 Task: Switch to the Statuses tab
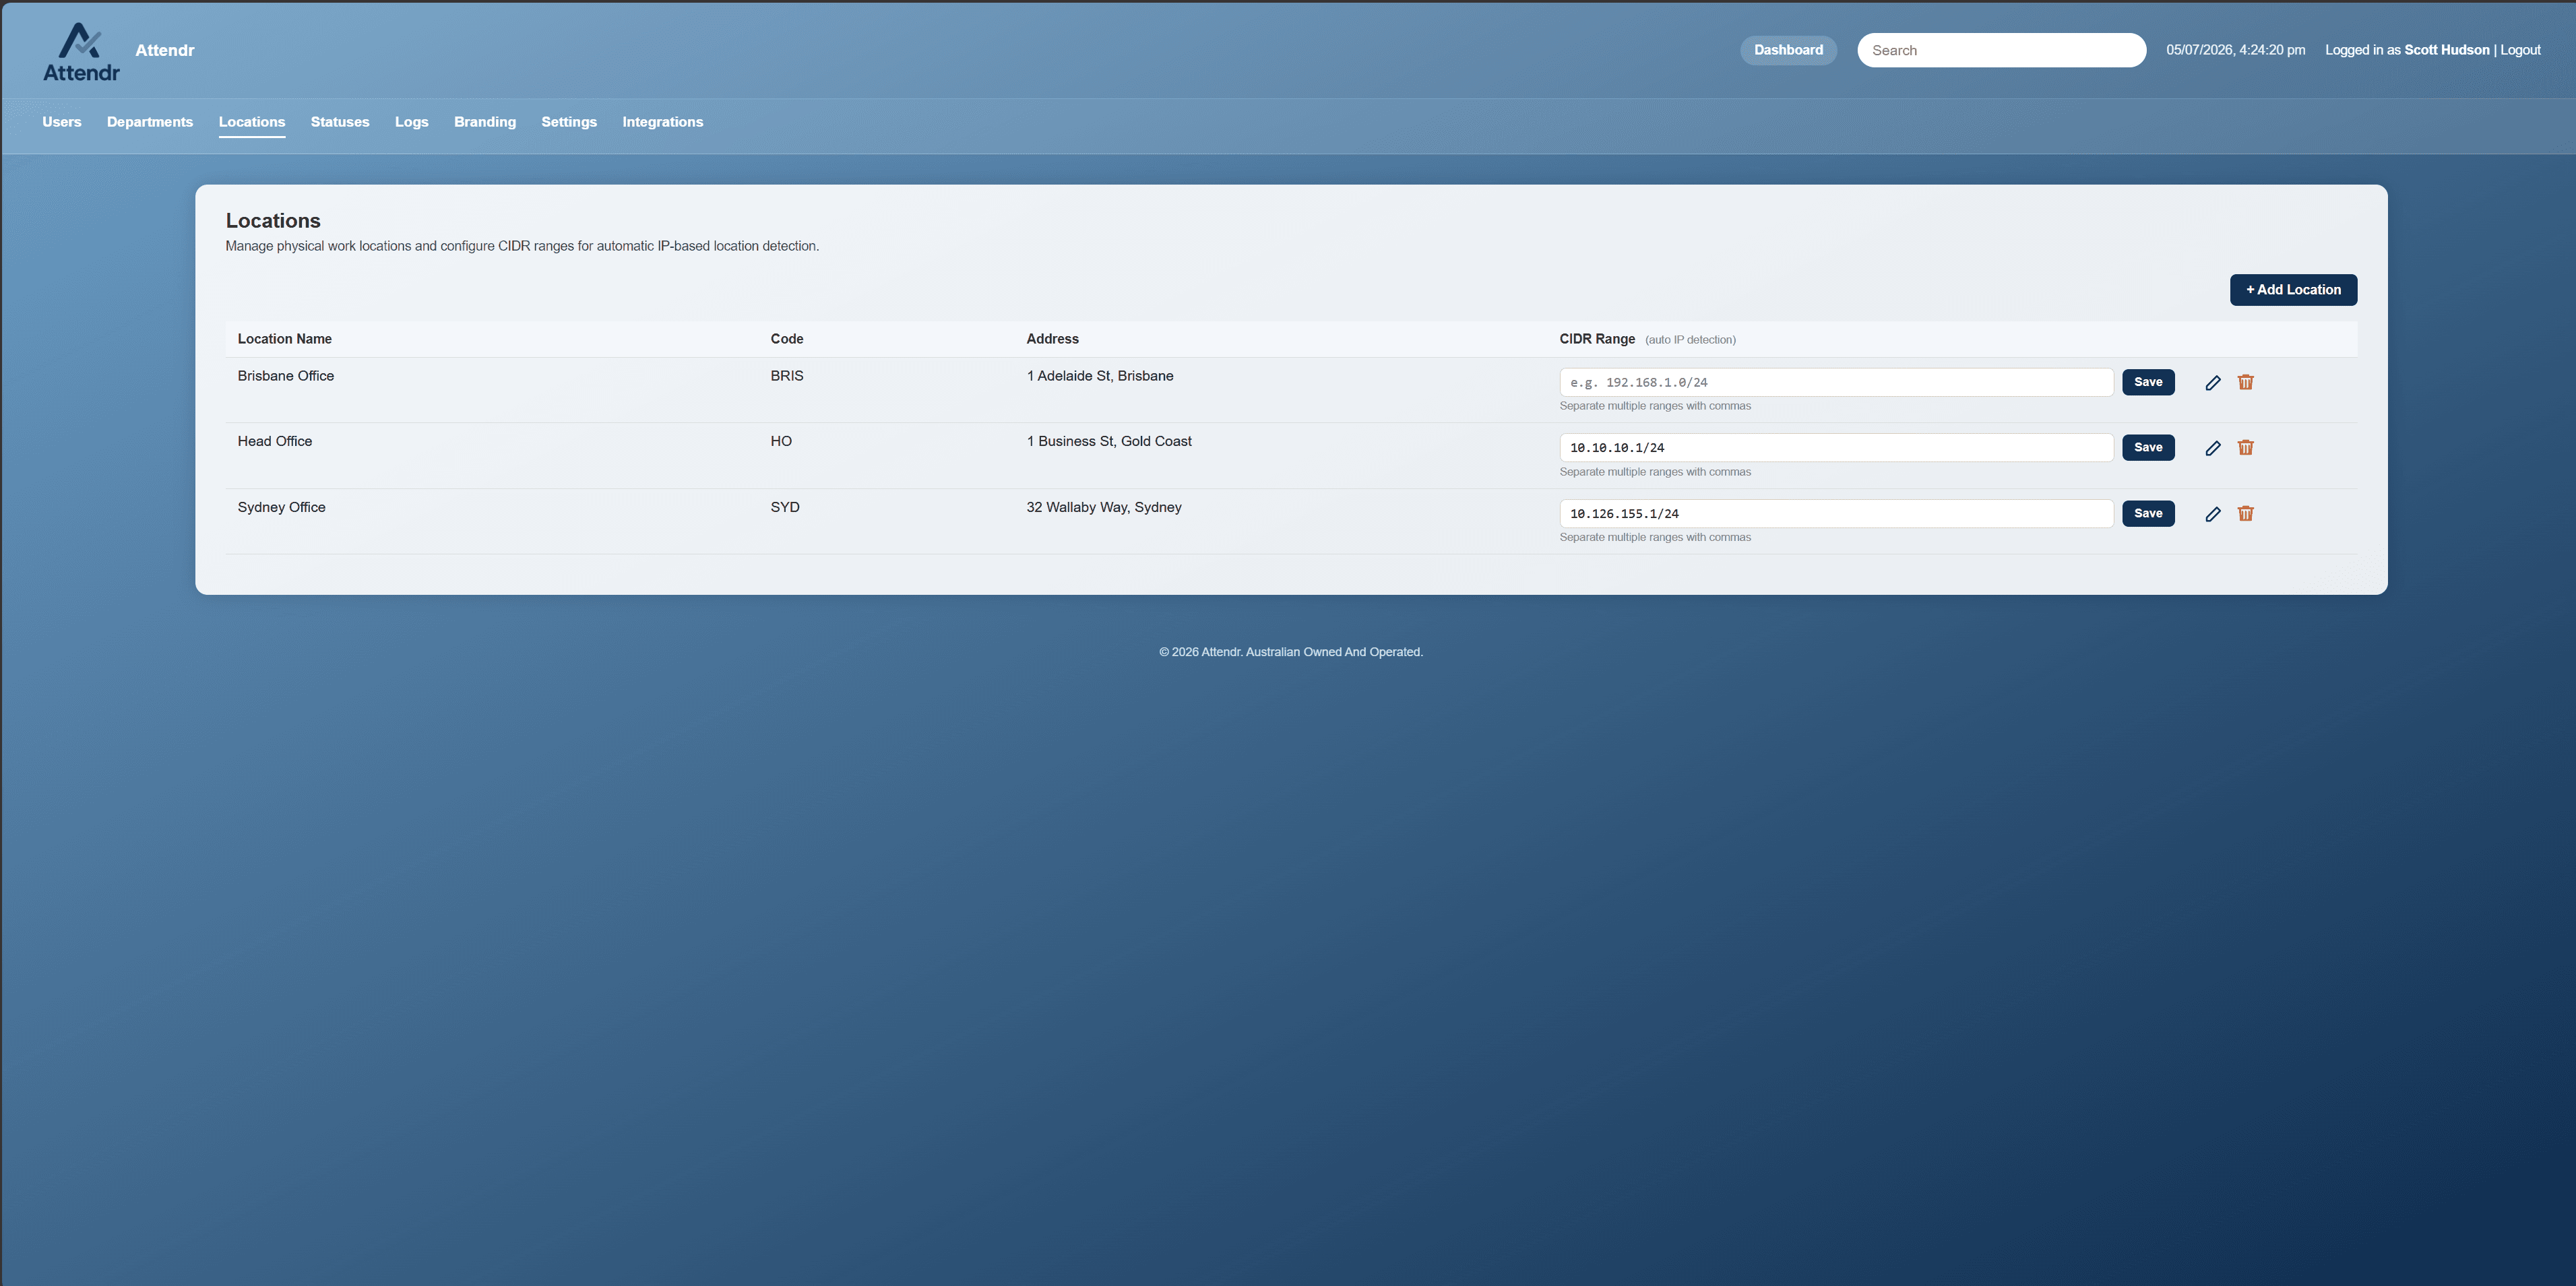coord(340,122)
